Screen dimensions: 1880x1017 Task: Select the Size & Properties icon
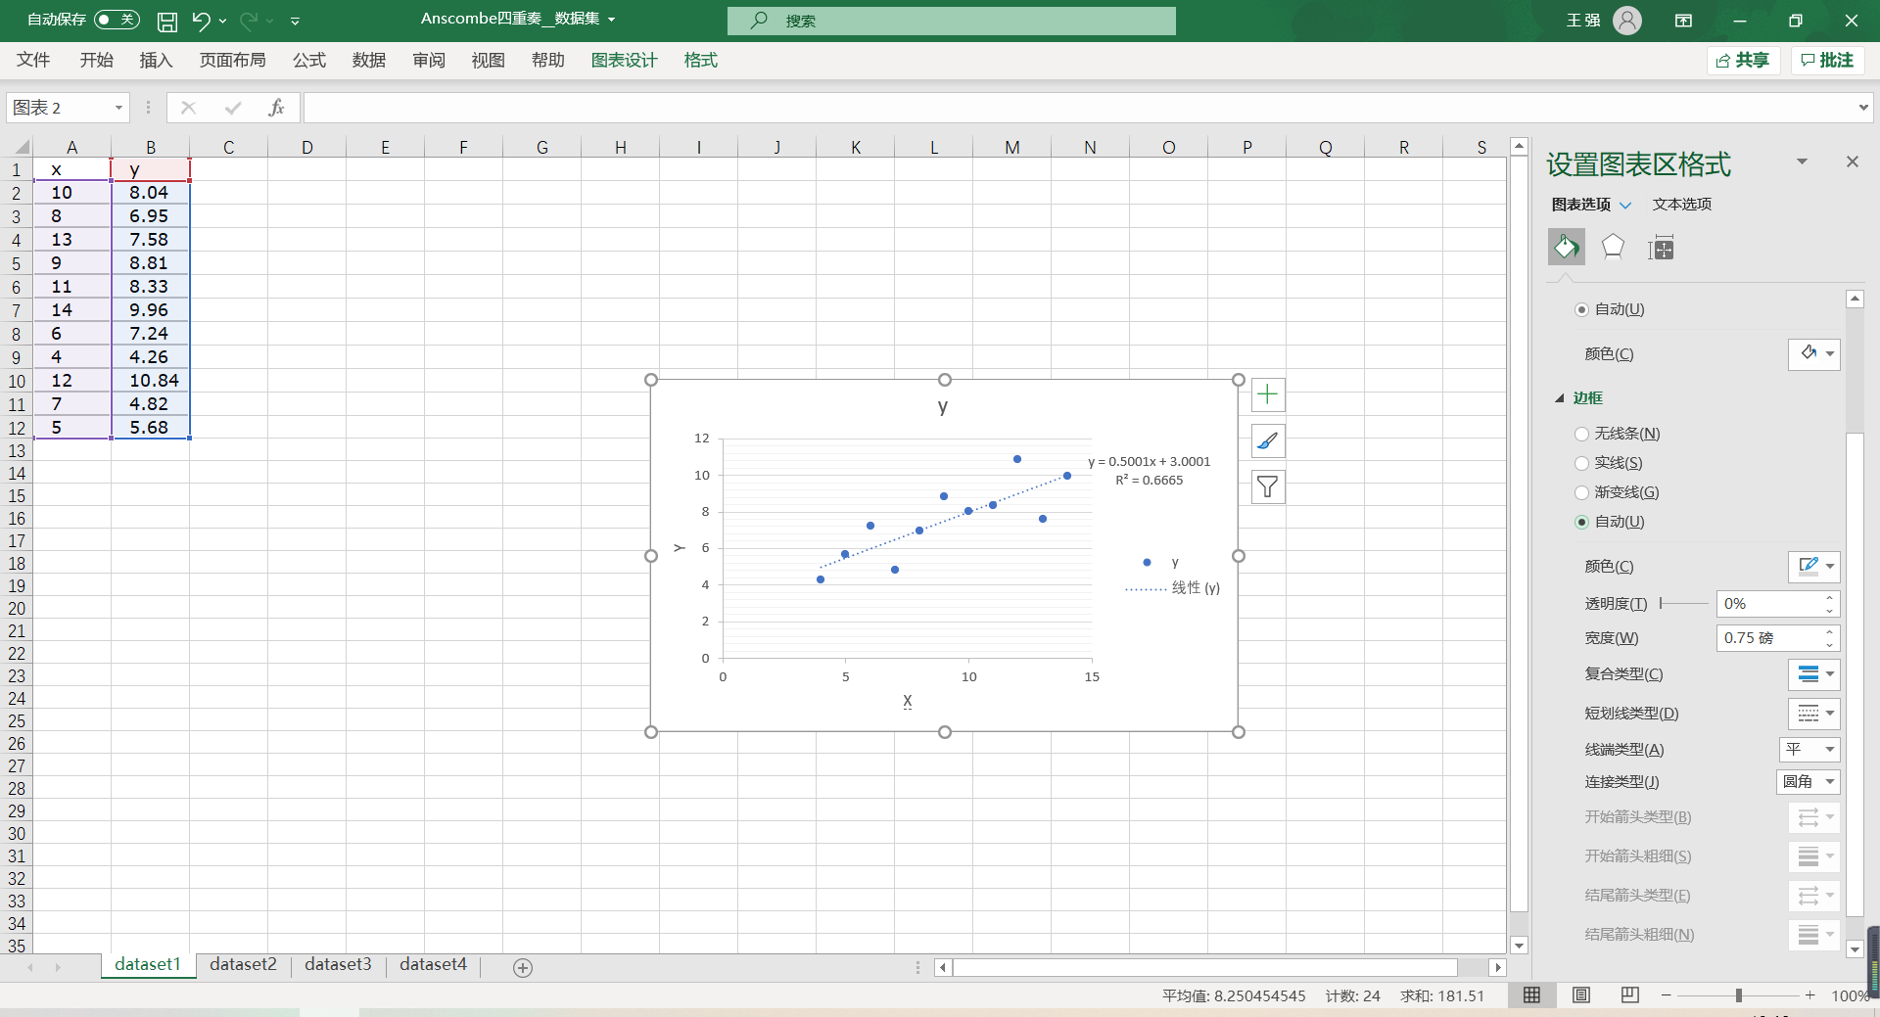point(1661,248)
